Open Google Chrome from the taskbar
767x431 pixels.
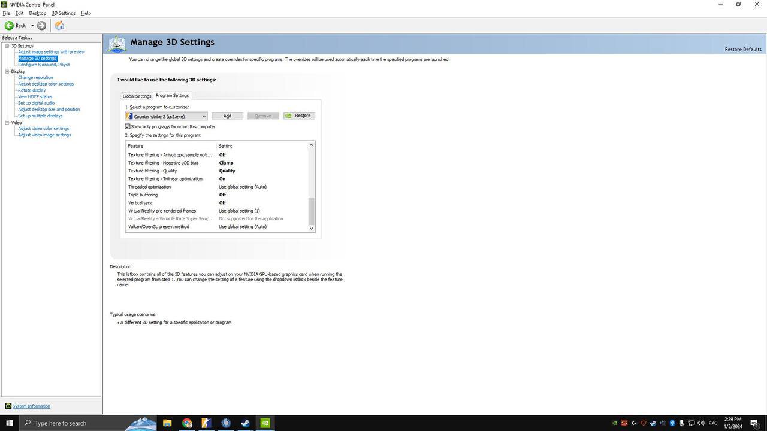click(x=187, y=423)
